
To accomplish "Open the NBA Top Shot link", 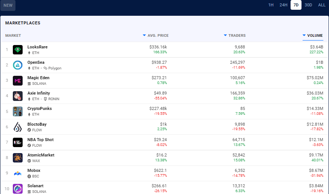I will 40,140.
